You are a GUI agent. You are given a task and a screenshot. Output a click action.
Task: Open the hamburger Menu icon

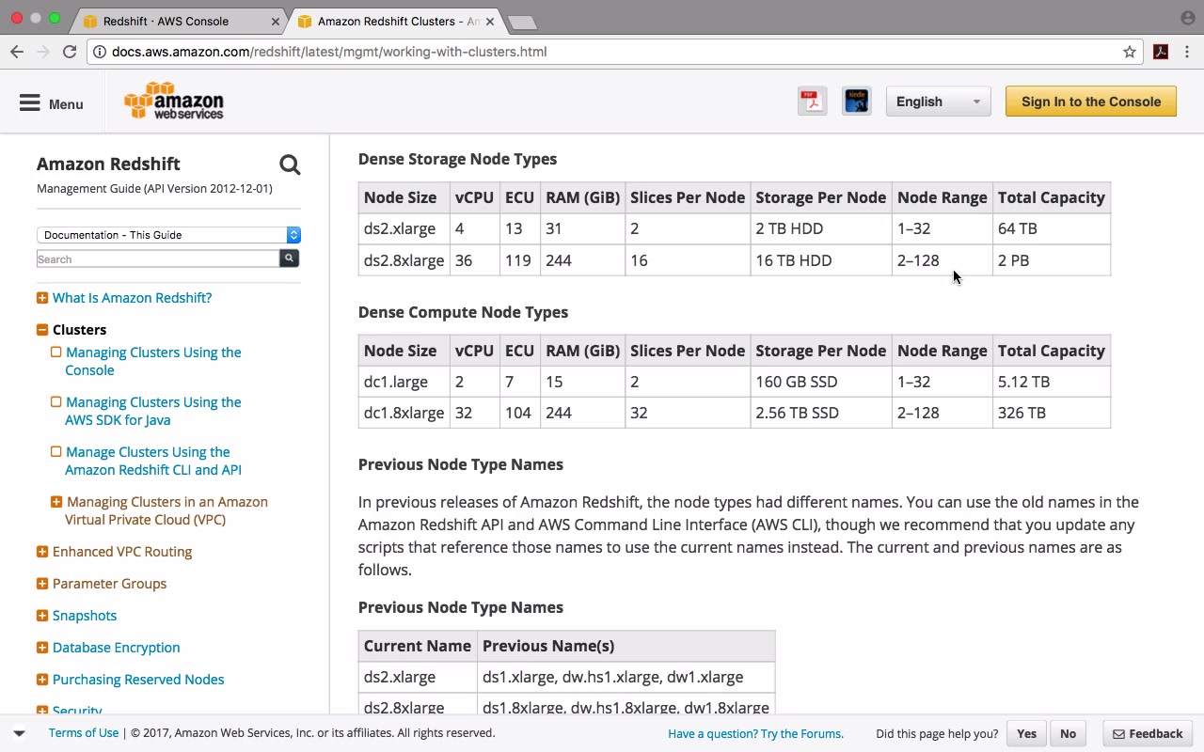click(x=30, y=102)
